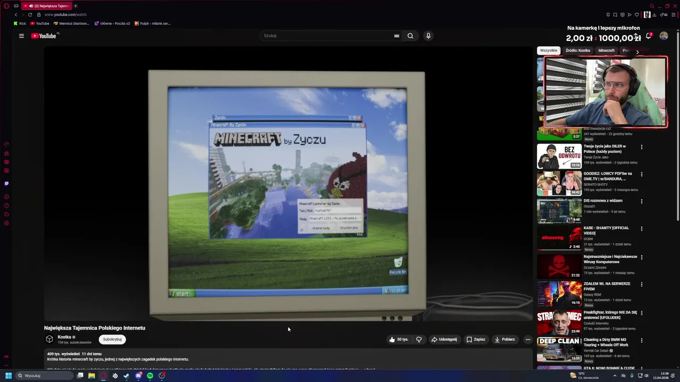The width and height of the screenshot is (680, 382).
Task: Open the ZDAŁEM WL NA SERWERZE FIVEM title
Action: (x=607, y=286)
